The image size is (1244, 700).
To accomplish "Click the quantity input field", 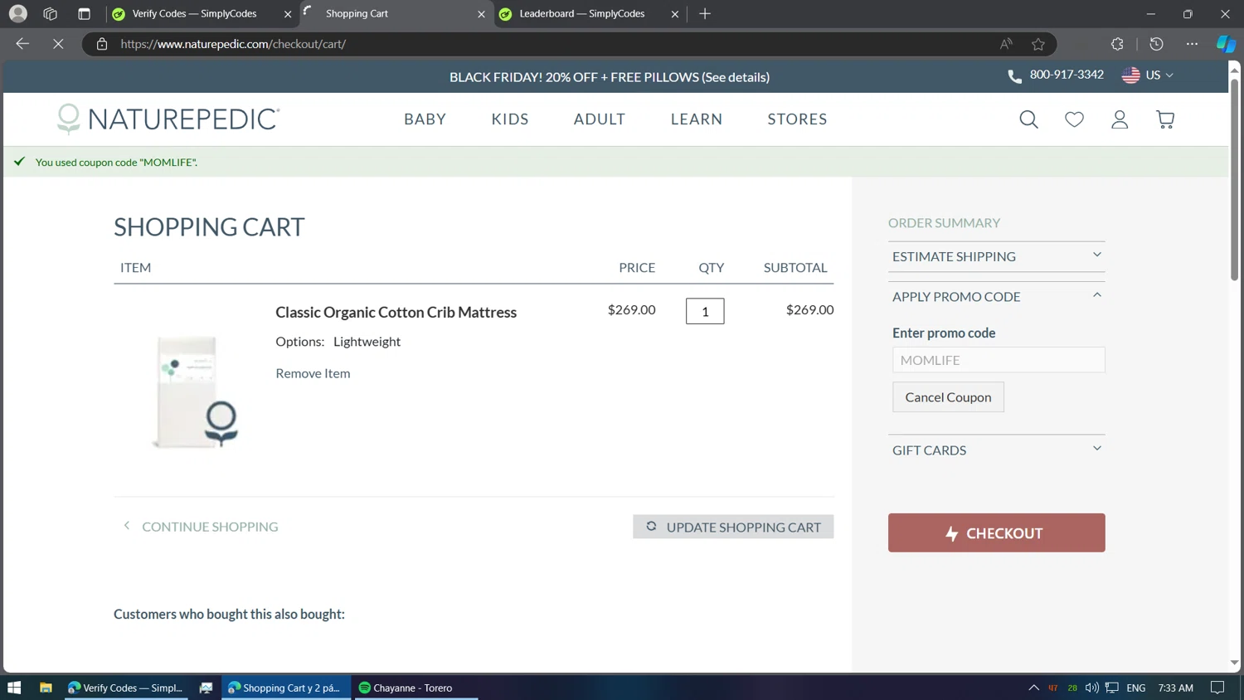I will tap(705, 311).
